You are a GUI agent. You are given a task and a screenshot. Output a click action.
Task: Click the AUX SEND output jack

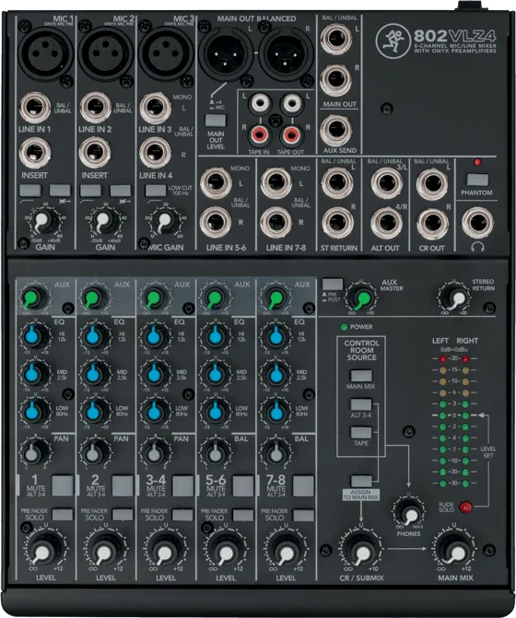pyautogui.click(x=336, y=131)
